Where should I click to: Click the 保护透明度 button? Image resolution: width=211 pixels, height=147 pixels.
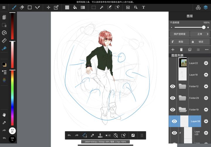pos(180,34)
